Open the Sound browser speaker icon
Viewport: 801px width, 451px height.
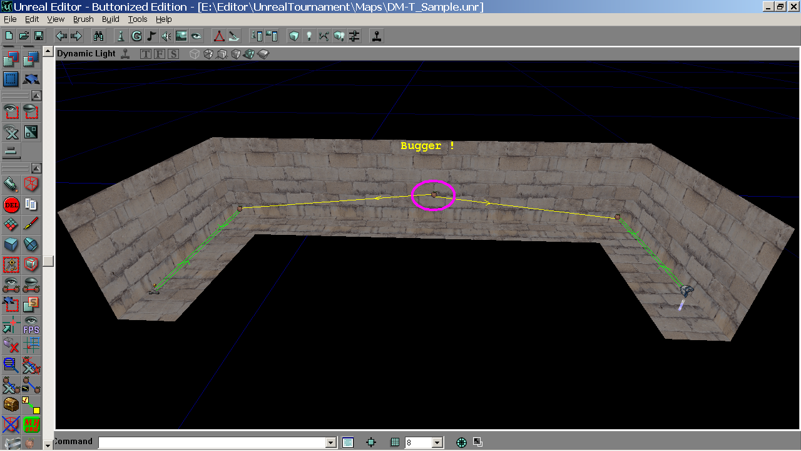point(166,36)
